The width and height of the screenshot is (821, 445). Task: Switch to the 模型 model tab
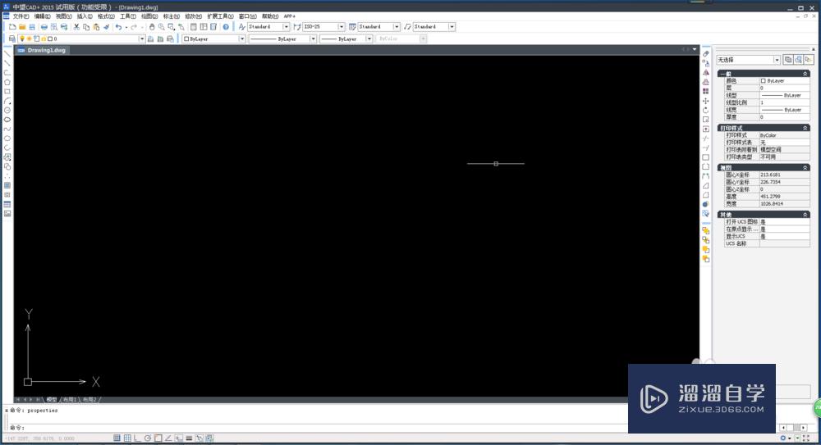(x=51, y=399)
